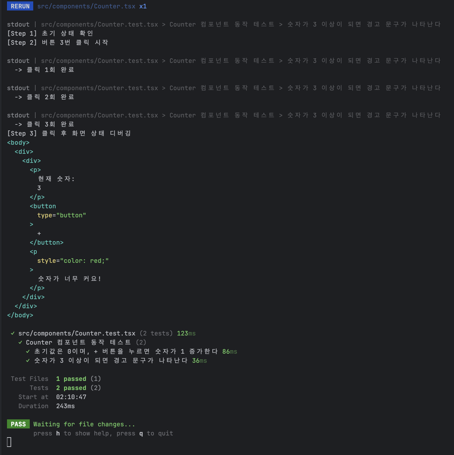Click the src/components/Counter.test.tsx result file name

click(77, 334)
